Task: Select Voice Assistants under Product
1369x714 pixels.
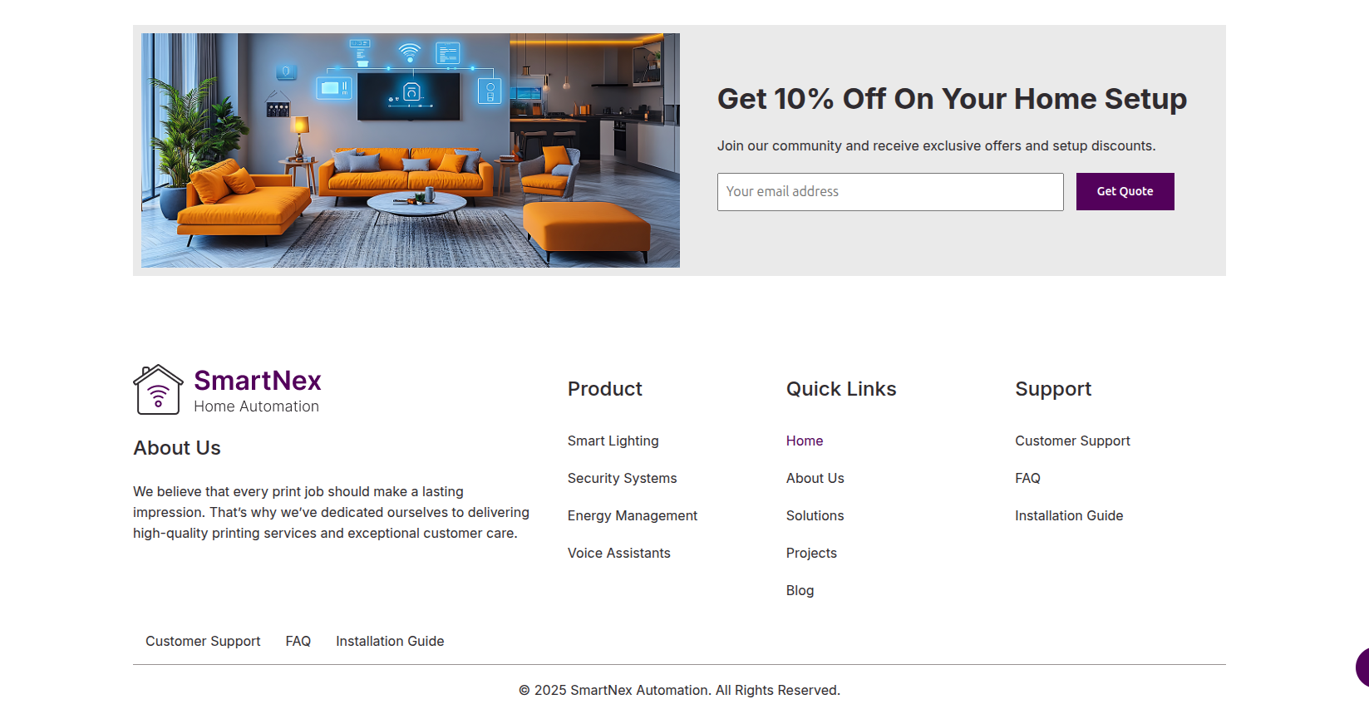Action: coord(618,554)
